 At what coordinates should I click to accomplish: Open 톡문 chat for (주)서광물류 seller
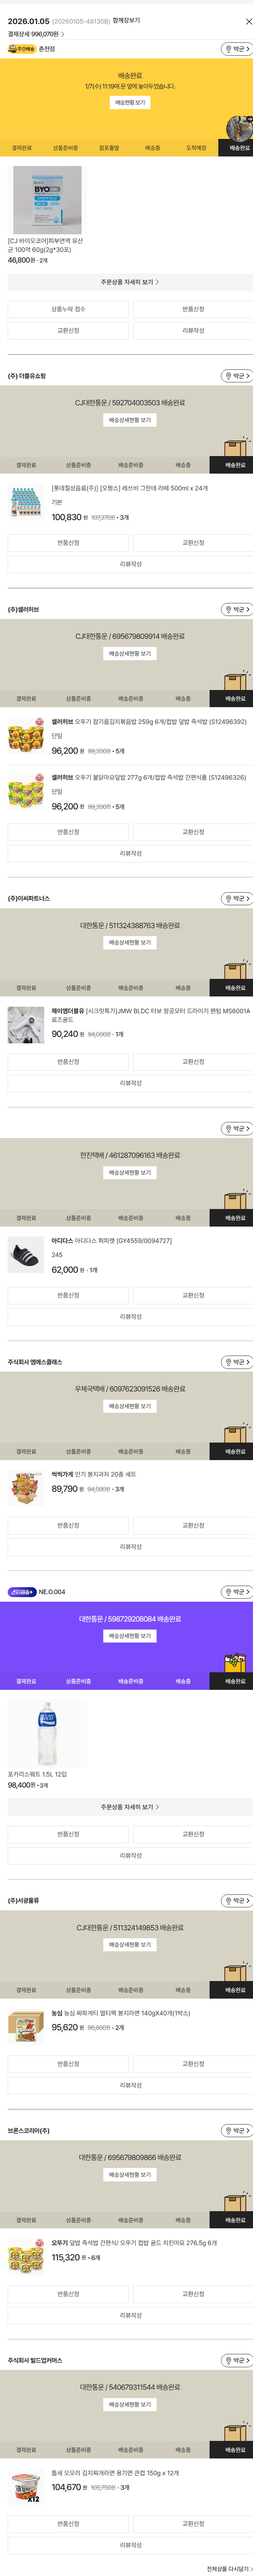point(236,1900)
